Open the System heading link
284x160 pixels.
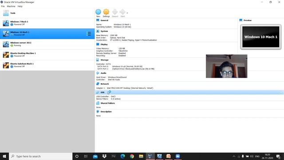[x=104, y=31]
